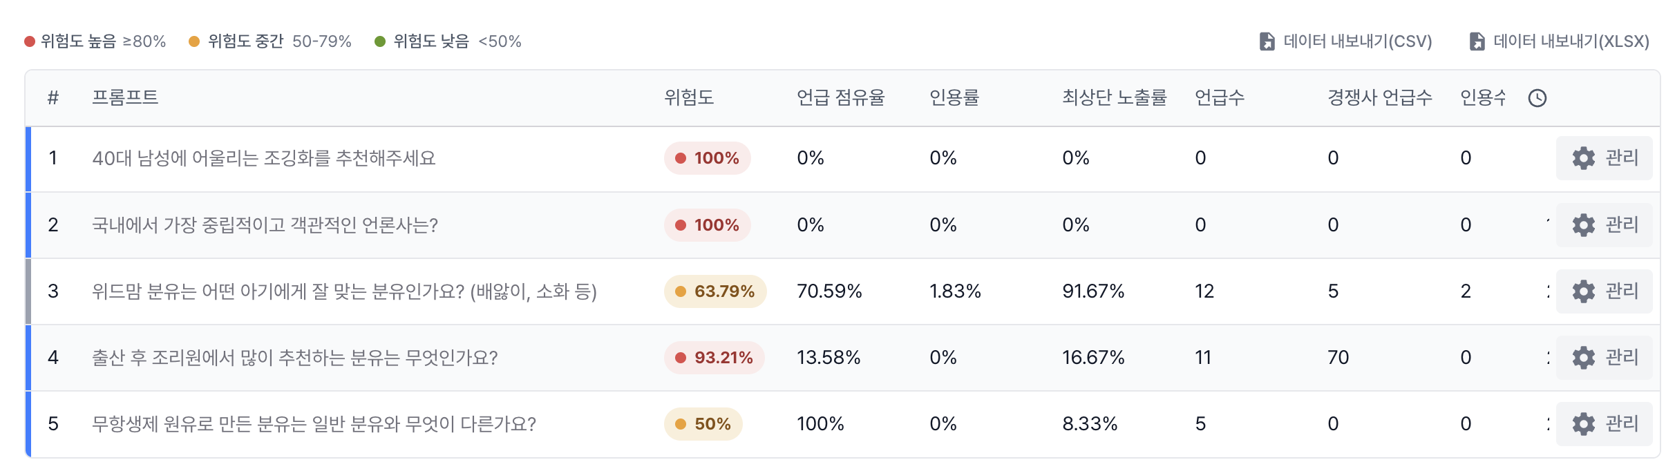The width and height of the screenshot is (1675, 471).
Task: Click the 데이터 내보내기(CSV) export link
Action: point(1358,41)
